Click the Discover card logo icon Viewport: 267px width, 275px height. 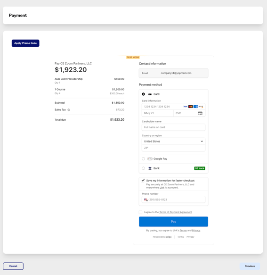click(x=201, y=107)
